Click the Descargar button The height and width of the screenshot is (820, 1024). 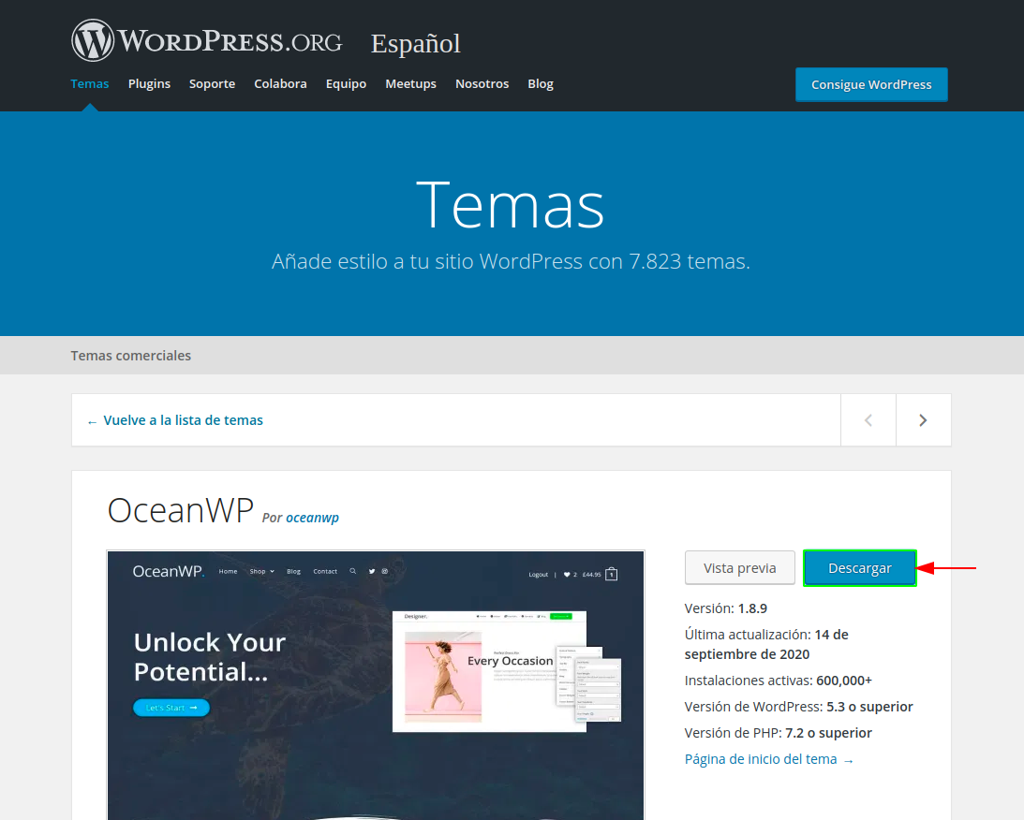click(859, 568)
